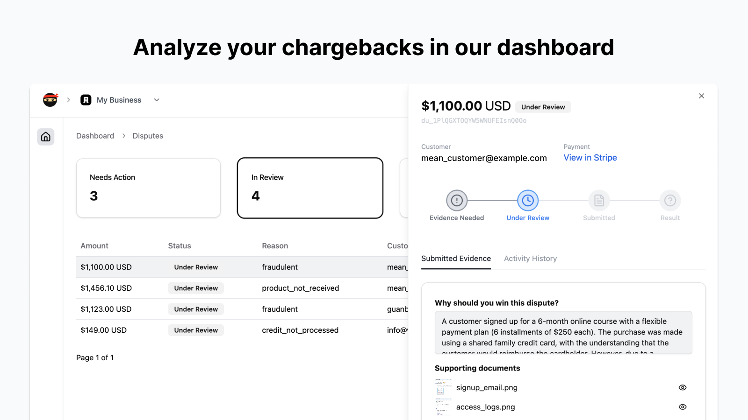Preview the access_logs.png document
748x420 pixels.
point(683,406)
